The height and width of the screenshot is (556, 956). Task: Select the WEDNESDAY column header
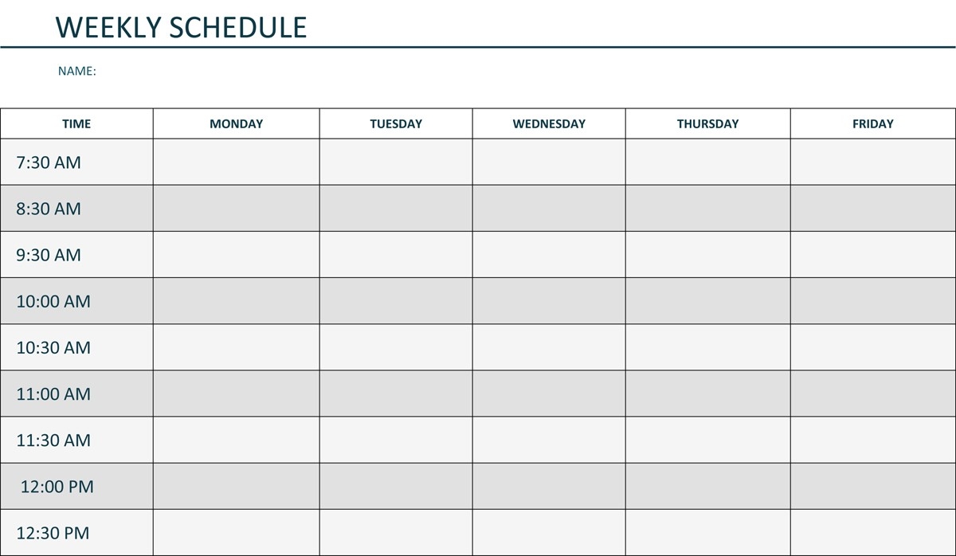(x=549, y=123)
